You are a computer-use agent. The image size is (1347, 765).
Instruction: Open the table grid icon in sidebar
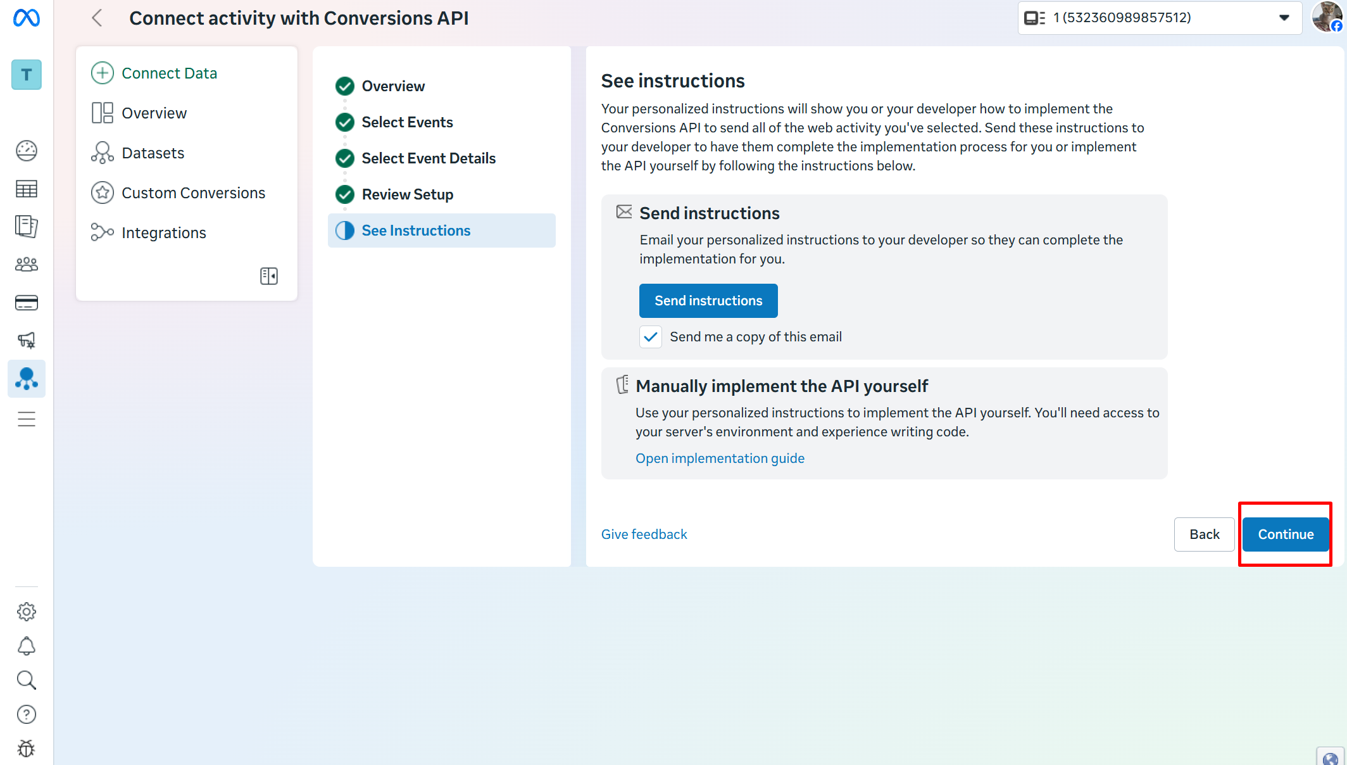tap(27, 189)
